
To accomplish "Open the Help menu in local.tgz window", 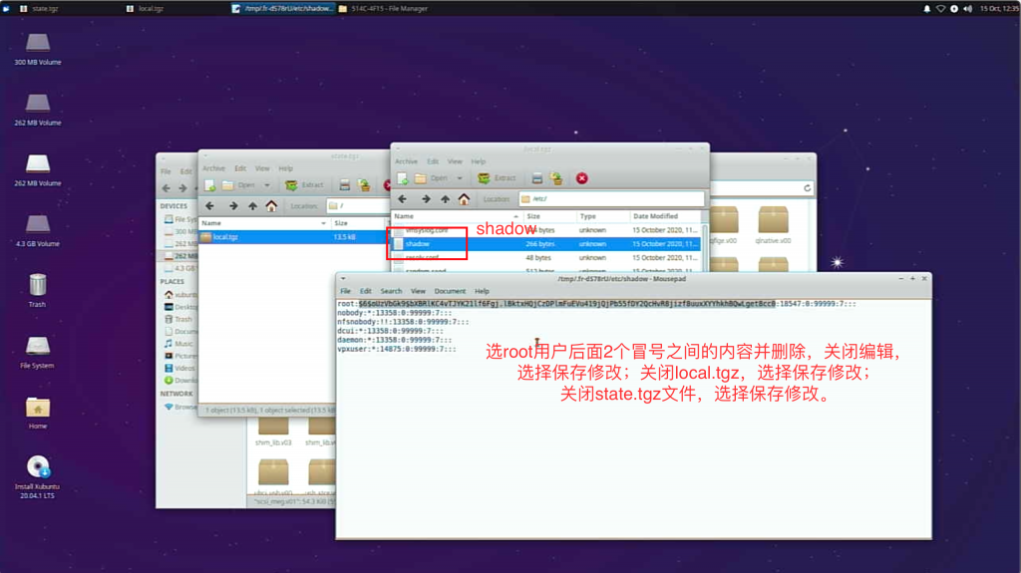I will pyautogui.click(x=479, y=161).
